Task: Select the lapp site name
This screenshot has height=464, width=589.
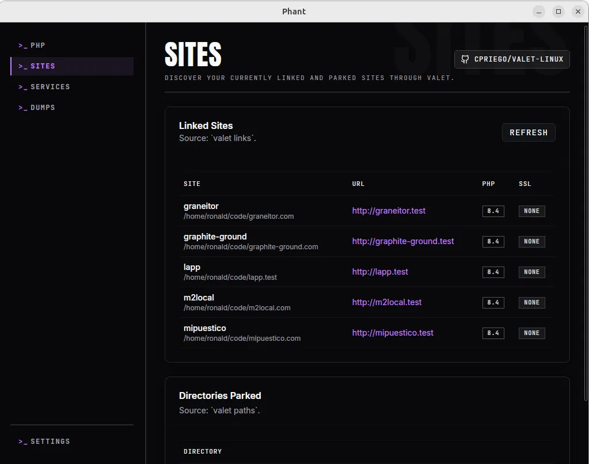Action: click(x=192, y=267)
